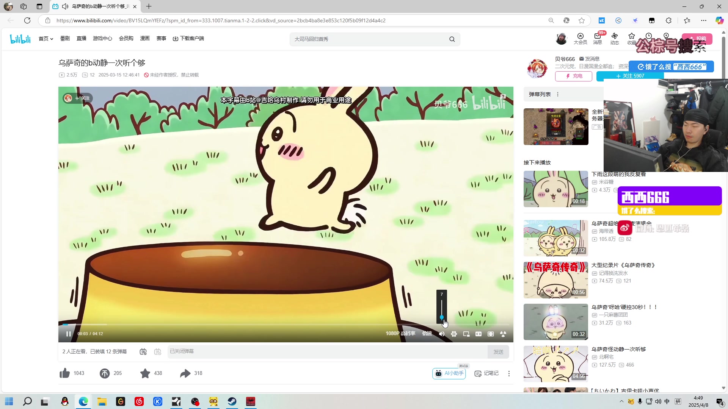
Task: Open more options beside 记笔记
Action: click(x=509, y=373)
